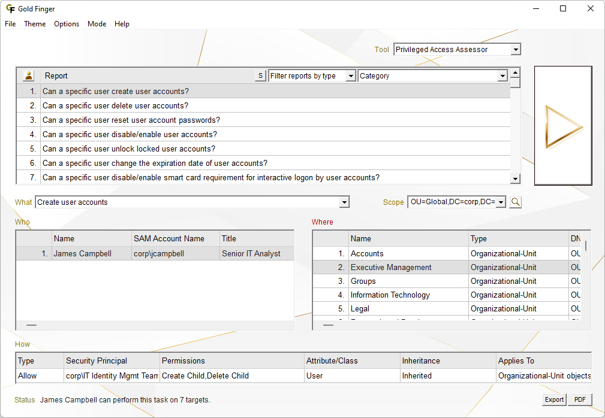The width and height of the screenshot is (605, 418).
Task: Select Legal row in Where table
Action: click(x=447, y=308)
